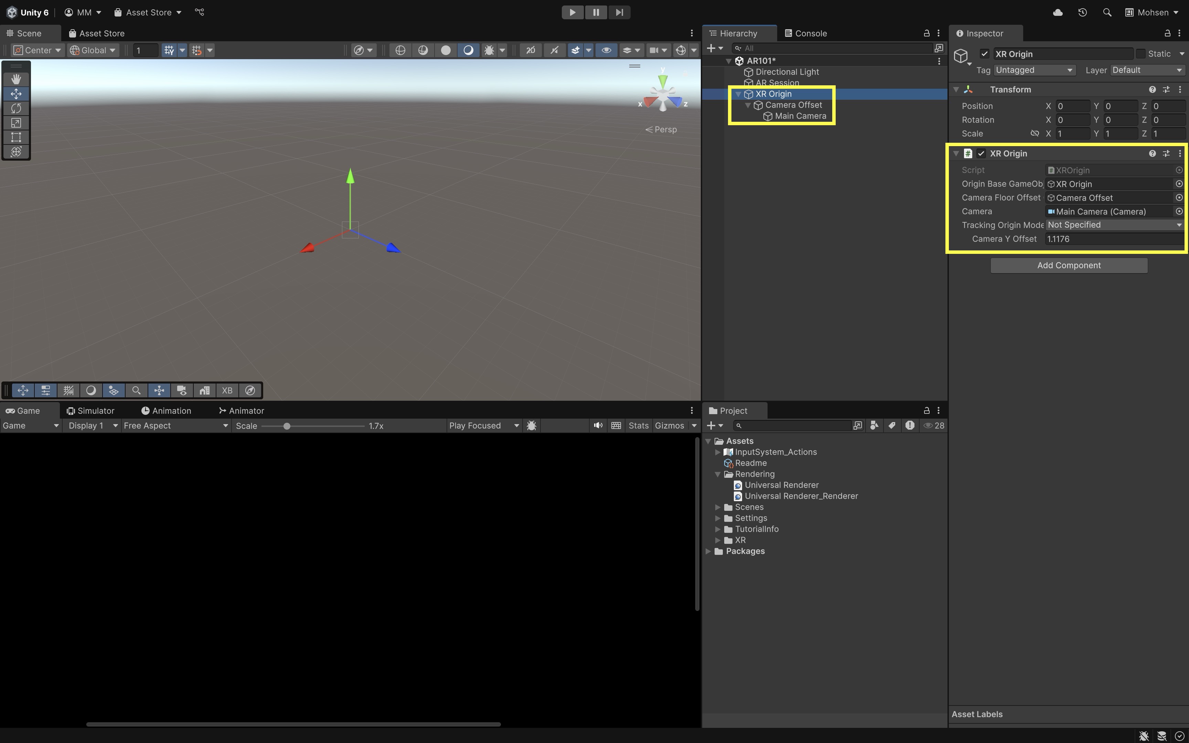The width and height of the screenshot is (1189, 743).
Task: Click the Game view Scale slider handle
Action: [x=287, y=426]
